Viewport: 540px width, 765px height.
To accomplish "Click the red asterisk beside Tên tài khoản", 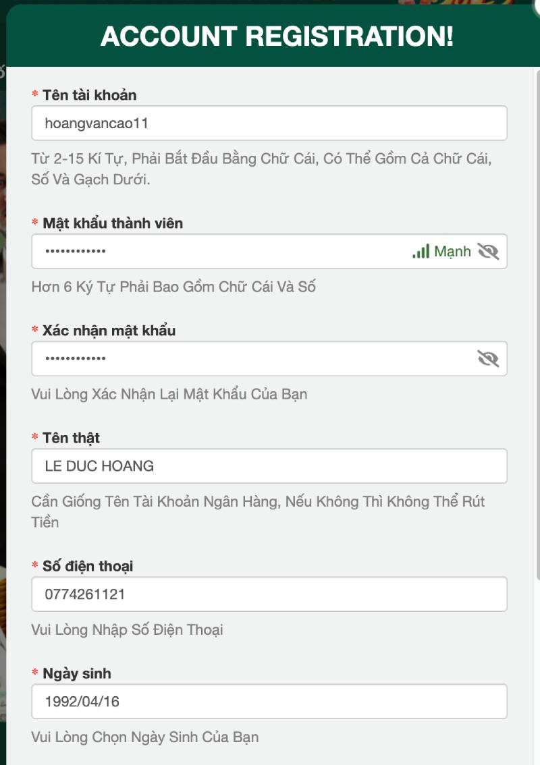I will click(x=34, y=95).
